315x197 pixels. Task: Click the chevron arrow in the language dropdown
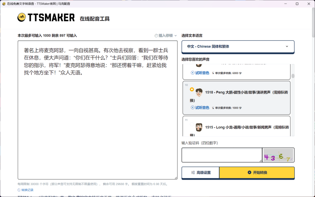pos(287,46)
